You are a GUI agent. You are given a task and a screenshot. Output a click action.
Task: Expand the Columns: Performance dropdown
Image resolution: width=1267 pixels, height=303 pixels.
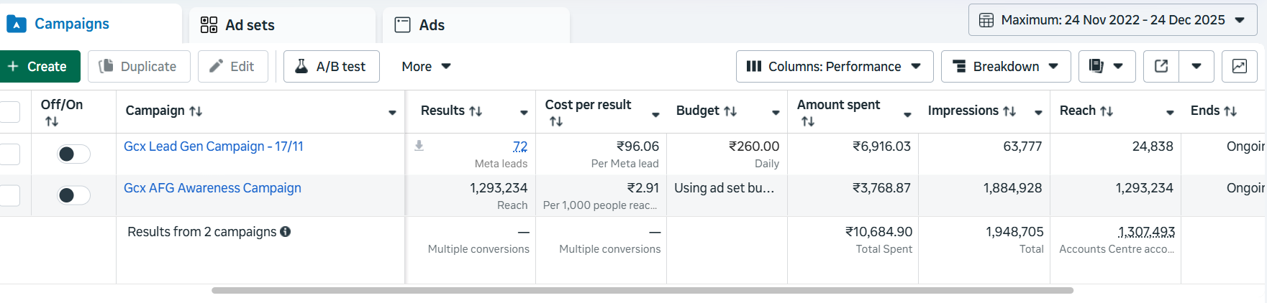tap(834, 66)
